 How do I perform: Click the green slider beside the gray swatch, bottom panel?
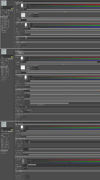pos(66,161)
